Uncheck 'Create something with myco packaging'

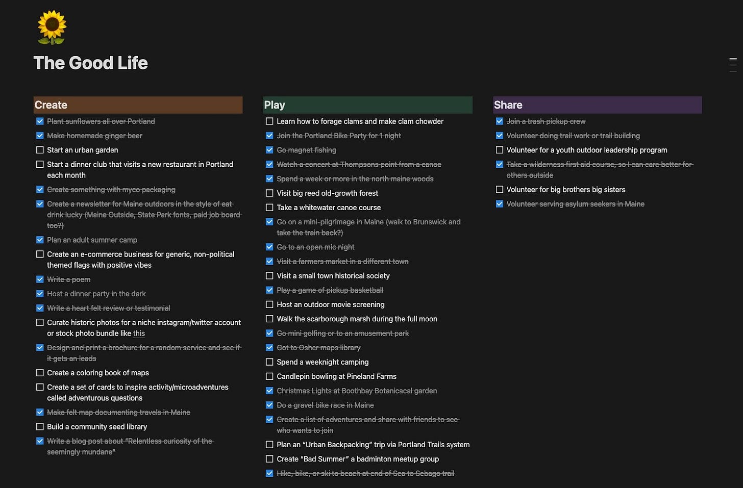tap(40, 189)
